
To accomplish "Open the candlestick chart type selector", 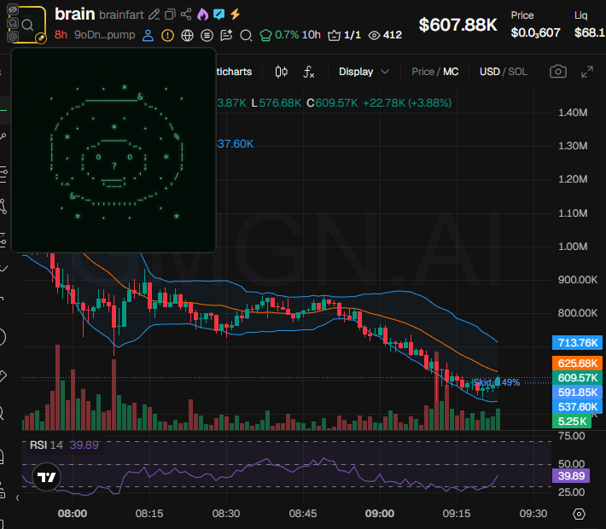I will pyautogui.click(x=282, y=72).
